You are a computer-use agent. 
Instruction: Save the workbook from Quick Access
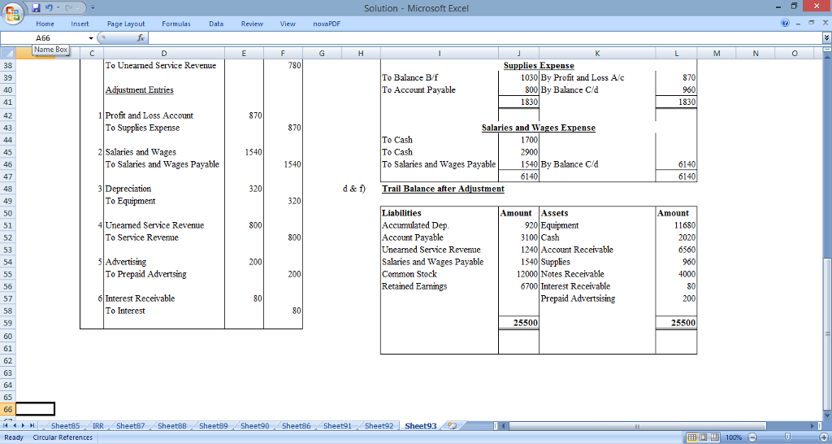point(36,8)
